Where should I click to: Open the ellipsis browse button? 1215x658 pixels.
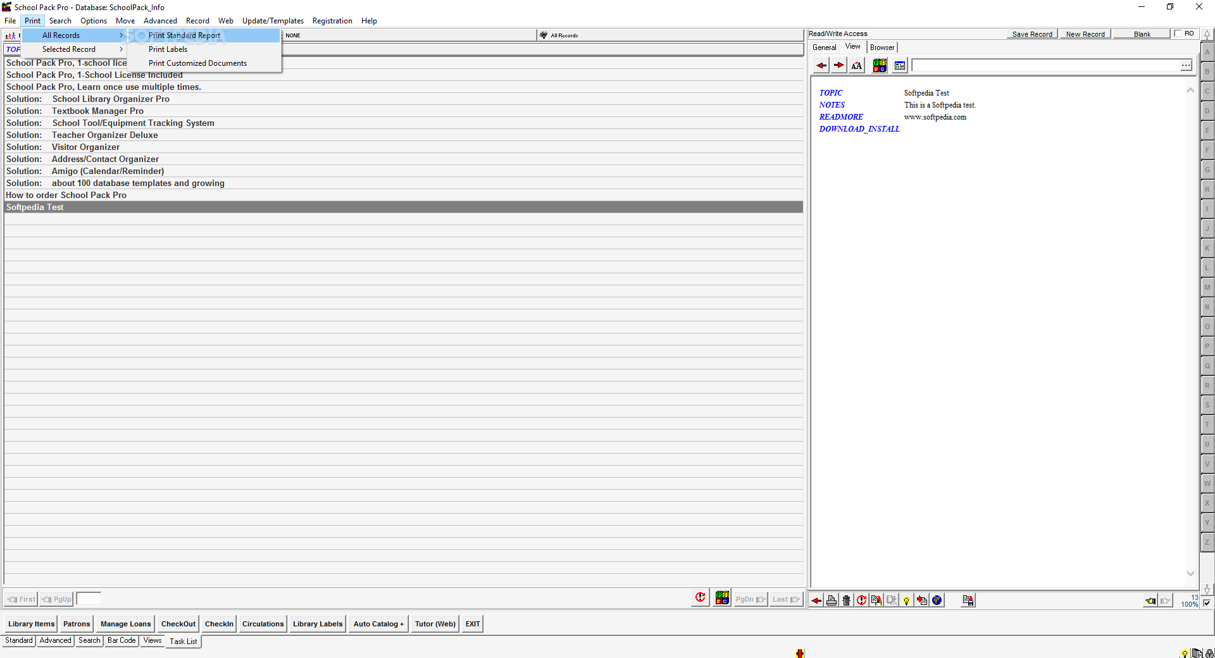coord(1186,65)
